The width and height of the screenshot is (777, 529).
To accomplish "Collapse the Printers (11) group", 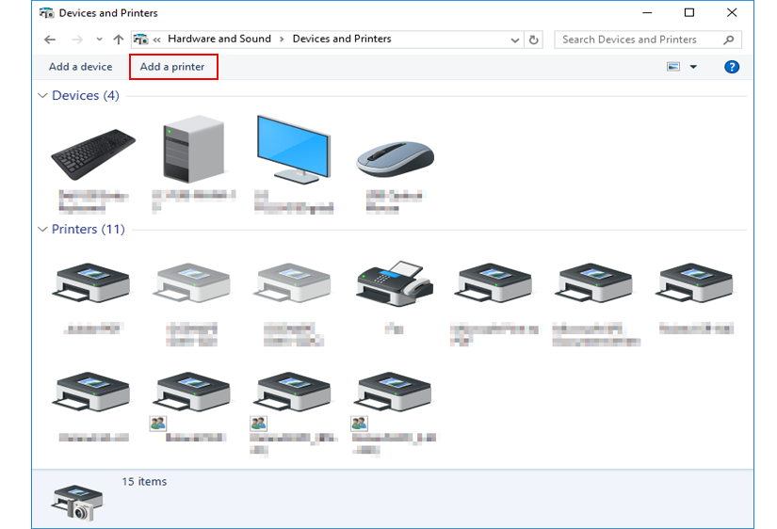I will [x=42, y=230].
